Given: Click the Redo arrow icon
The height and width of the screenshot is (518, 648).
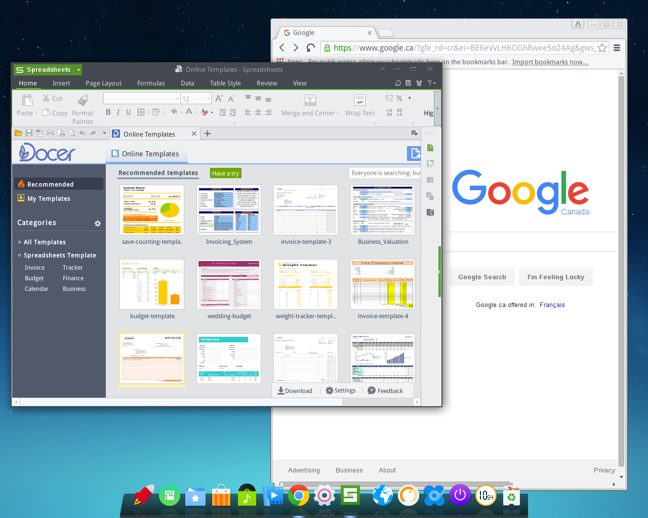Looking at the screenshot, I should click(93, 133).
